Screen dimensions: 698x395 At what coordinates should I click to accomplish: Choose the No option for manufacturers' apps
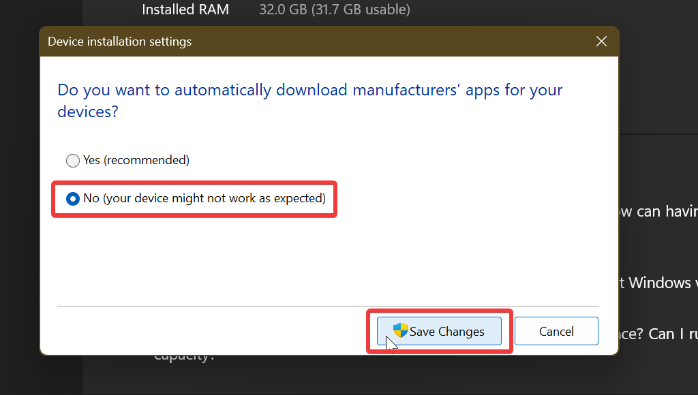coord(73,198)
